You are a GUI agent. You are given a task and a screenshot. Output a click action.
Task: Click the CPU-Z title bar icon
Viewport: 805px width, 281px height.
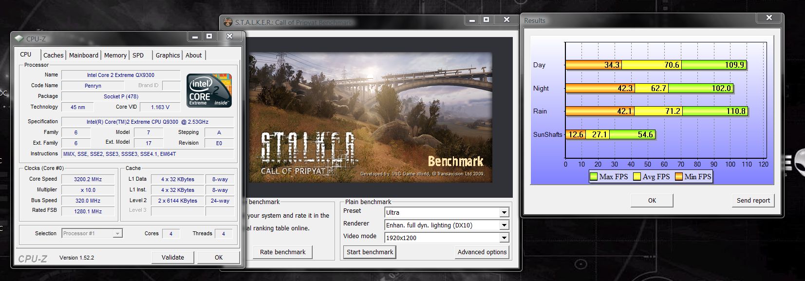pyautogui.click(x=19, y=39)
